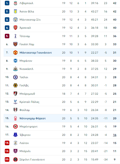
Task: Open the Τσέλσι team page
Action: pyautogui.click(x=24, y=77)
